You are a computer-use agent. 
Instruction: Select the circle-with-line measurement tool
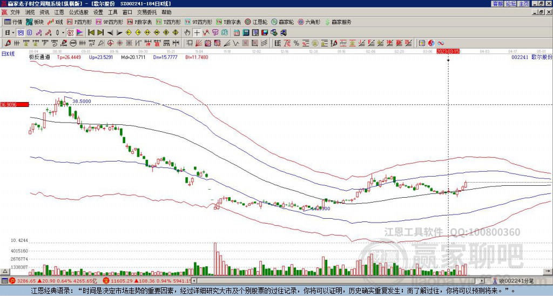pyautogui.click(x=73, y=43)
